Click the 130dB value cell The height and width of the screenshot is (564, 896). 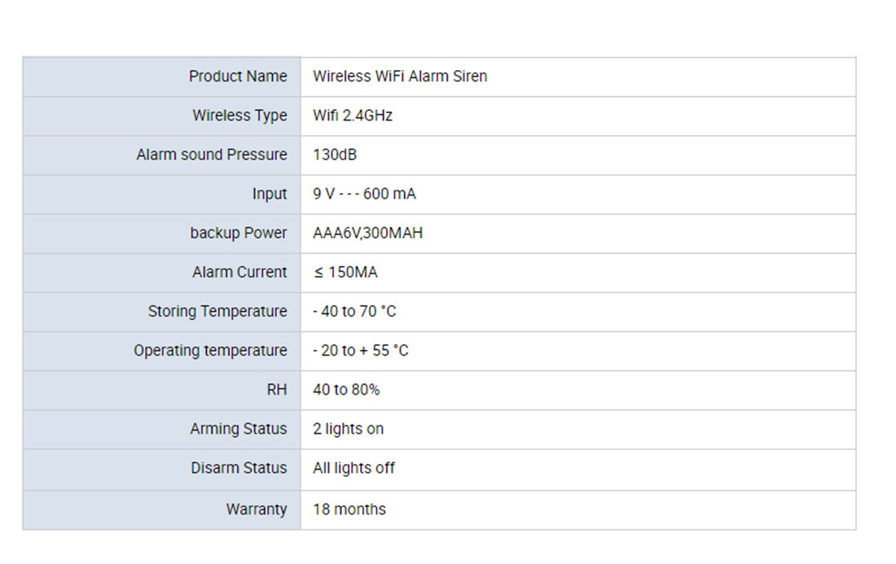point(335,155)
